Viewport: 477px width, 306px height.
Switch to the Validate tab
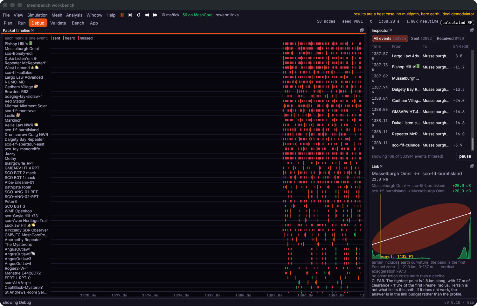[x=58, y=23]
